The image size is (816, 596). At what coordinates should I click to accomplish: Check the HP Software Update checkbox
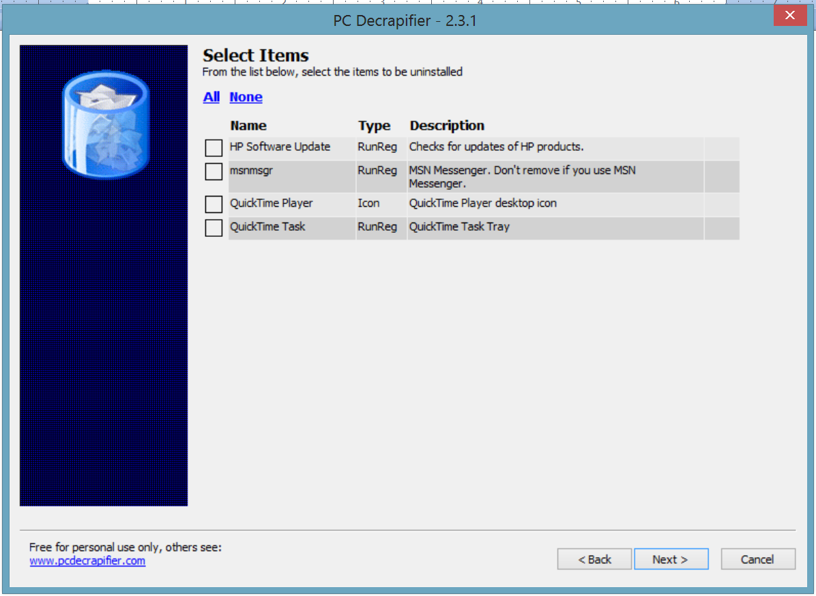(214, 148)
